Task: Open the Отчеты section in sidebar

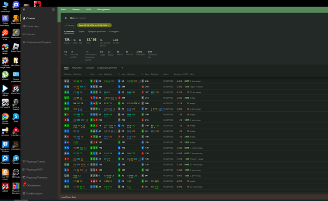Action: click(x=29, y=18)
